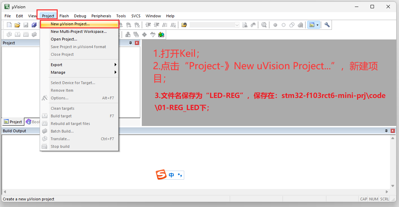Select Open Project... from the menu
Image resolution: width=399 pixels, height=207 pixels.
click(x=79, y=39)
